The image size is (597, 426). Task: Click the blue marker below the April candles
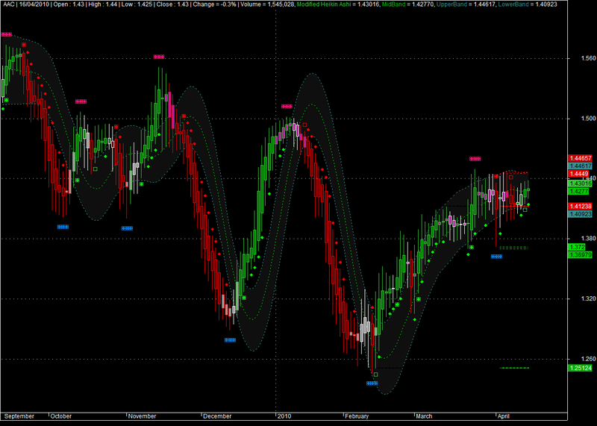pyautogui.click(x=496, y=257)
